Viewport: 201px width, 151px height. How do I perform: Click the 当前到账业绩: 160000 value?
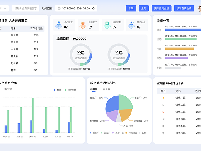pos(126,69)
